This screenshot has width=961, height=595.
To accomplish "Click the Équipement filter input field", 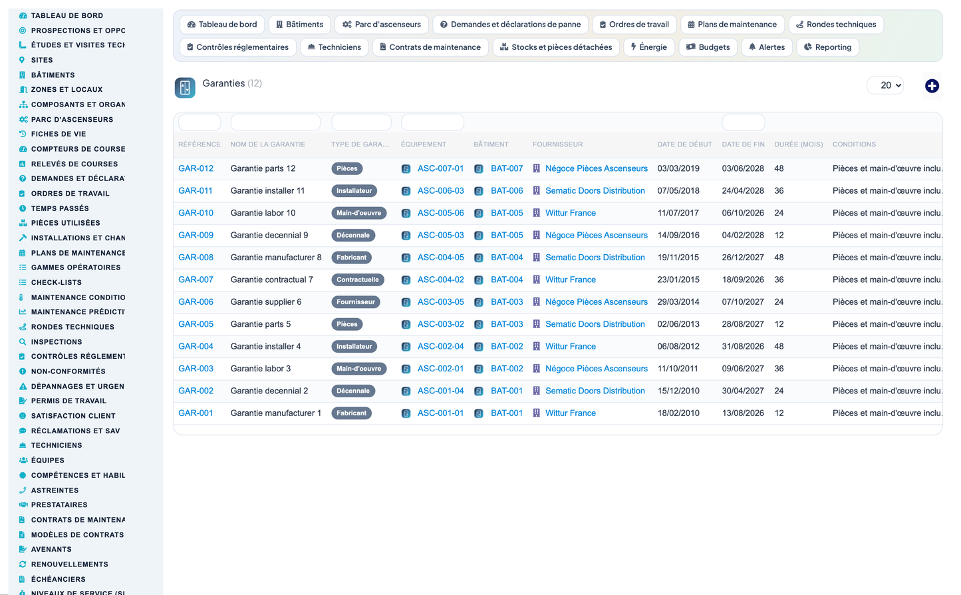I will (432, 122).
